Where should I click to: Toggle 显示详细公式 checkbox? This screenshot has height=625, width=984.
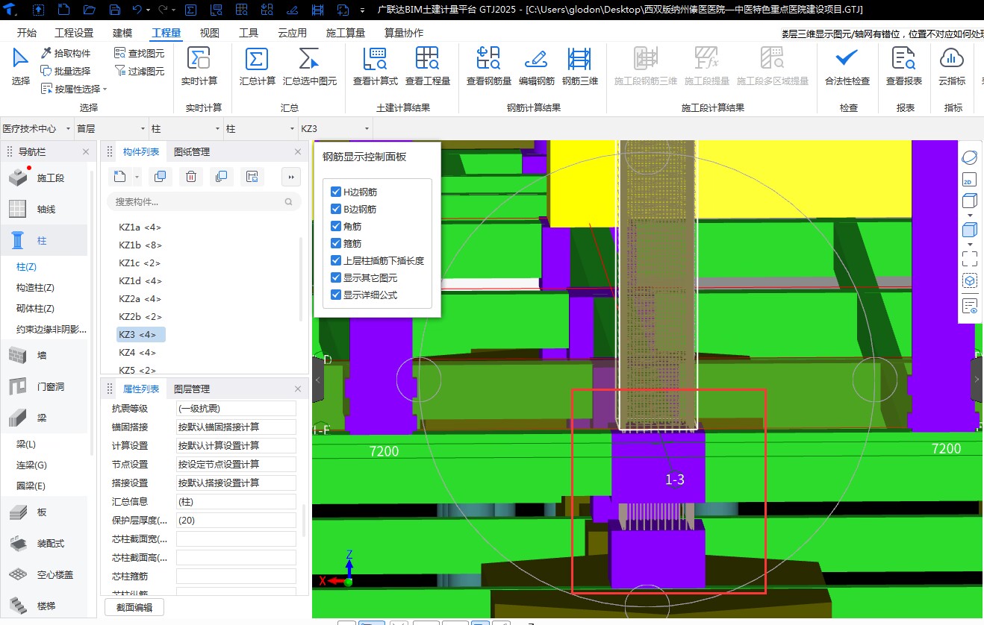tap(336, 295)
